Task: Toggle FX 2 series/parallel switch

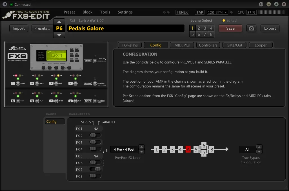Action: click(x=95, y=135)
